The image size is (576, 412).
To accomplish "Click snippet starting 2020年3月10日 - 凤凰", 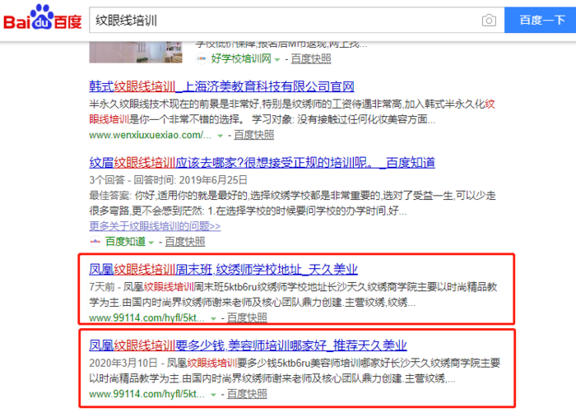I will [295, 371].
